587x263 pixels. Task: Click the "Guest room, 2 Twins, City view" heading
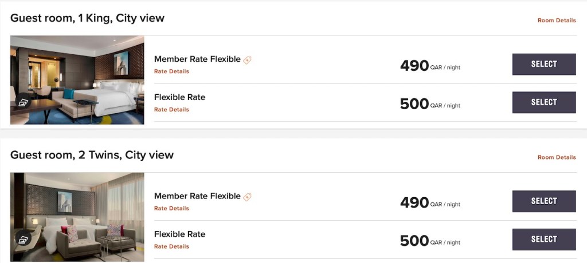click(92, 155)
